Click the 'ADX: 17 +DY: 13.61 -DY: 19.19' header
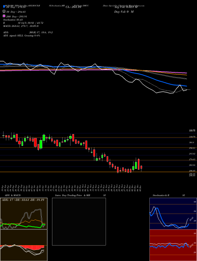 point(23,200)
